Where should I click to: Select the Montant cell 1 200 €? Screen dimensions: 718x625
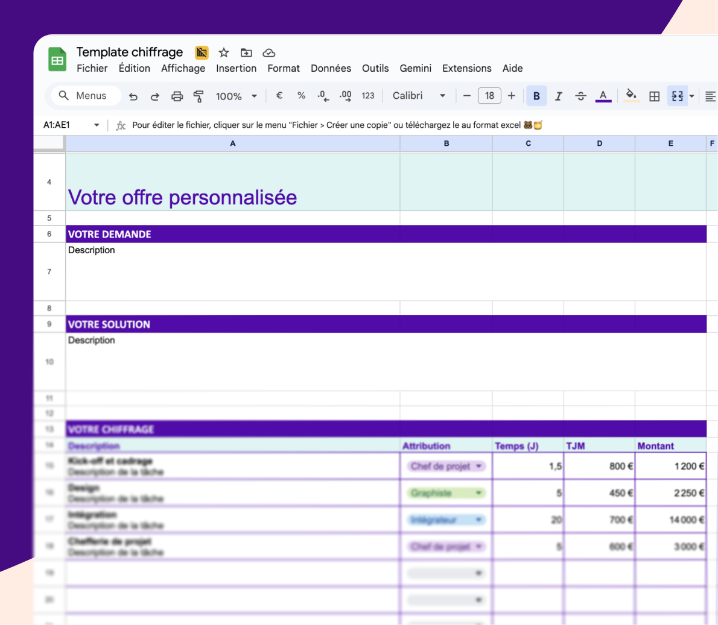coord(670,466)
